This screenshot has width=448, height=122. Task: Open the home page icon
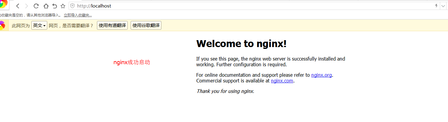46,6
